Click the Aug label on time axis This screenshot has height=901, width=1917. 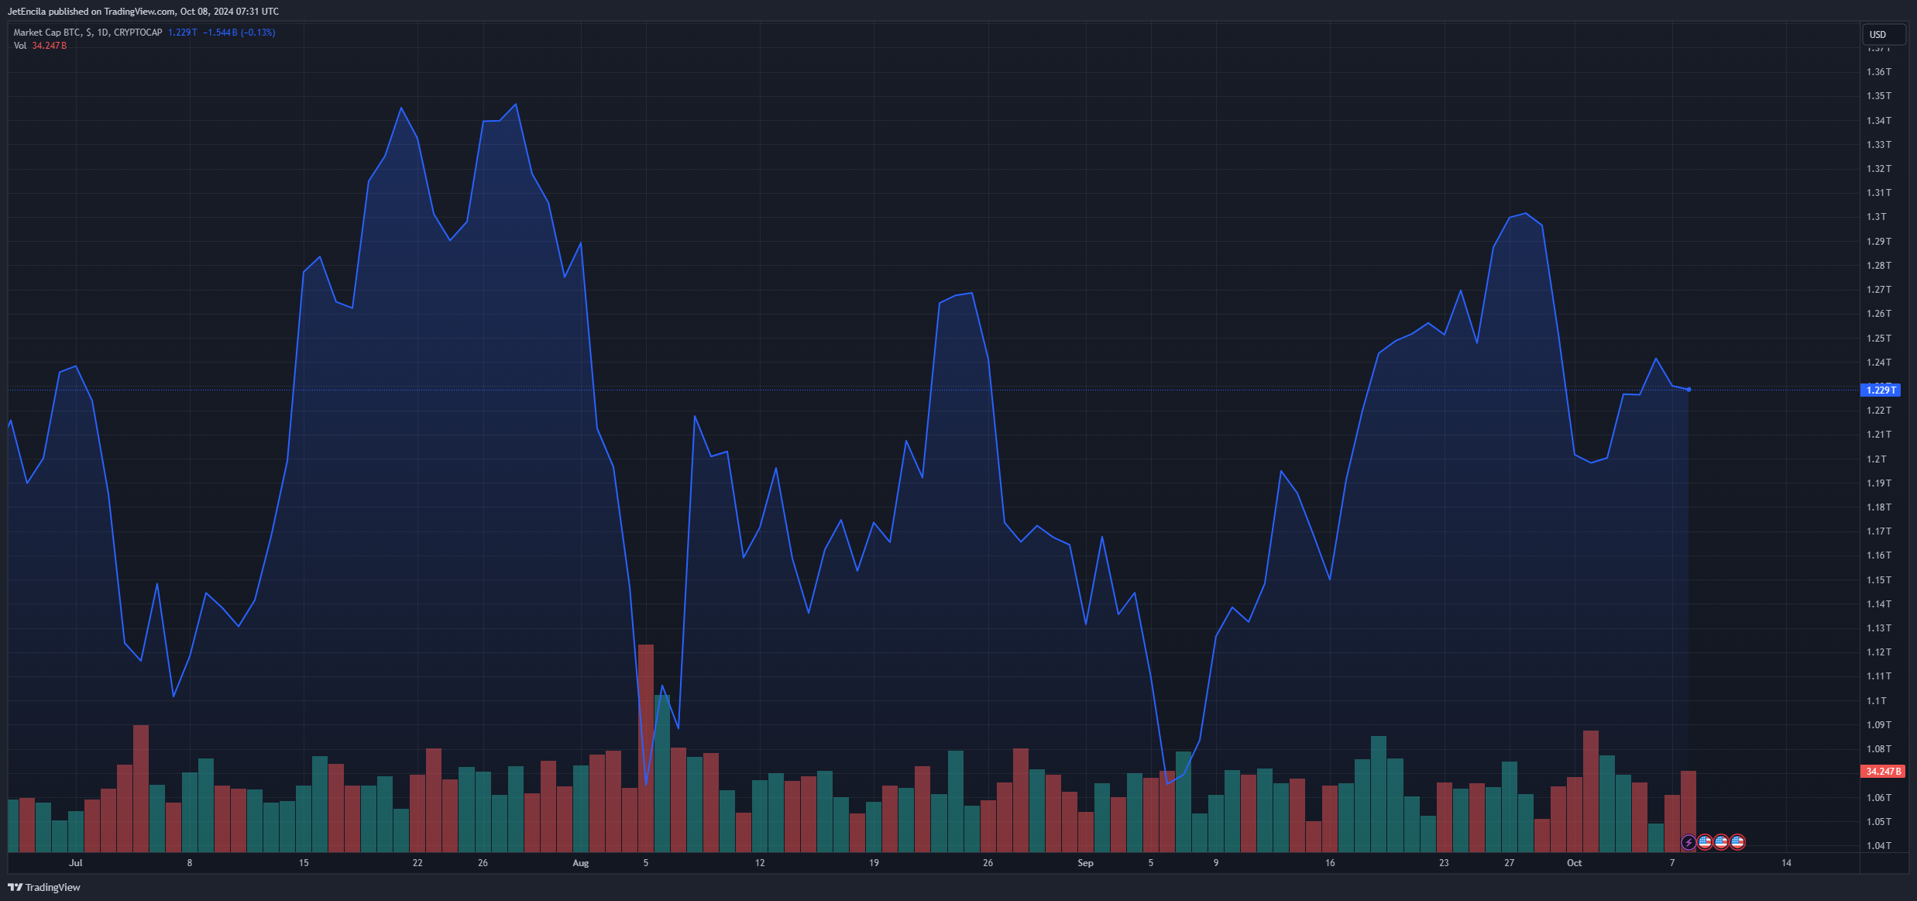(581, 863)
